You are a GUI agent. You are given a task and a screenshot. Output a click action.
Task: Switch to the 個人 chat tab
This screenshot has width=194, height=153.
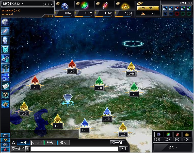point(63,143)
